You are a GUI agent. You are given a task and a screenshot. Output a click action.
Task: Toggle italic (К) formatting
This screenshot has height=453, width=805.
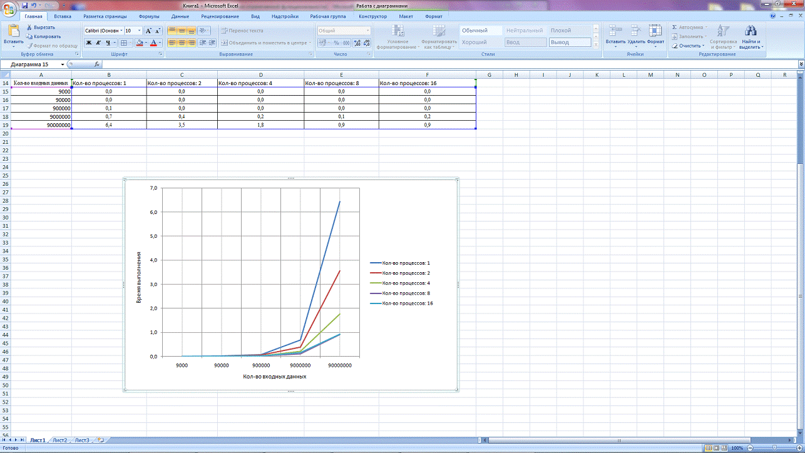point(98,43)
